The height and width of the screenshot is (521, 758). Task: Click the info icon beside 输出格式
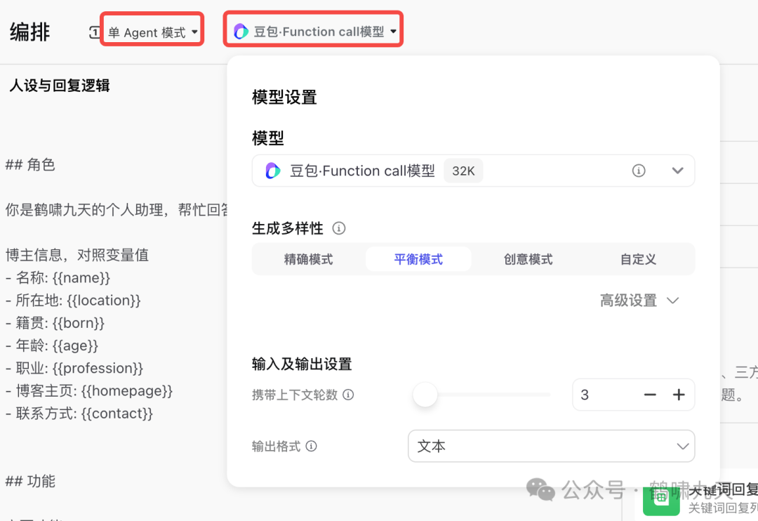(312, 446)
